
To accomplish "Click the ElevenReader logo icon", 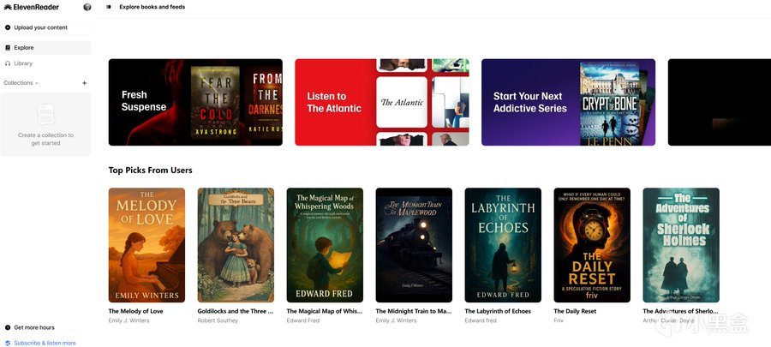I will [x=8, y=7].
